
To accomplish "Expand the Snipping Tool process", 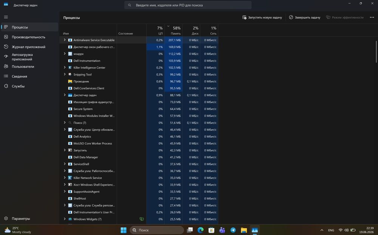I will tap(65, 74).
